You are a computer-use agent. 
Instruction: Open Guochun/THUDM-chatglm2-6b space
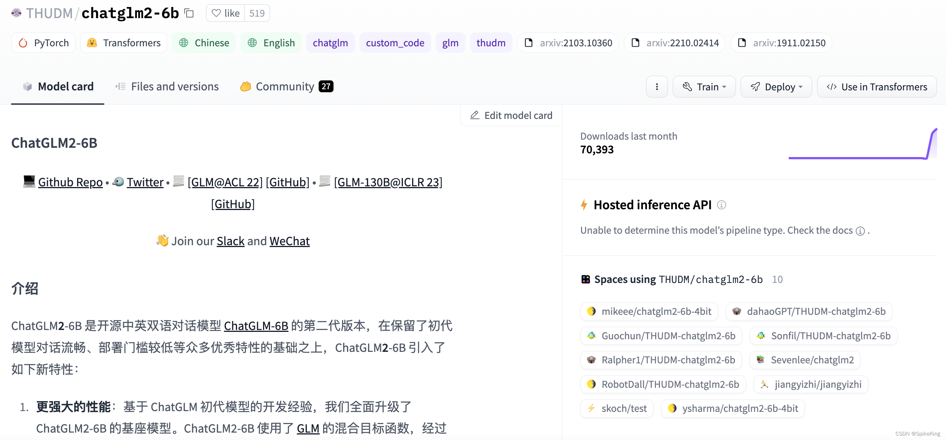point(661,336)
